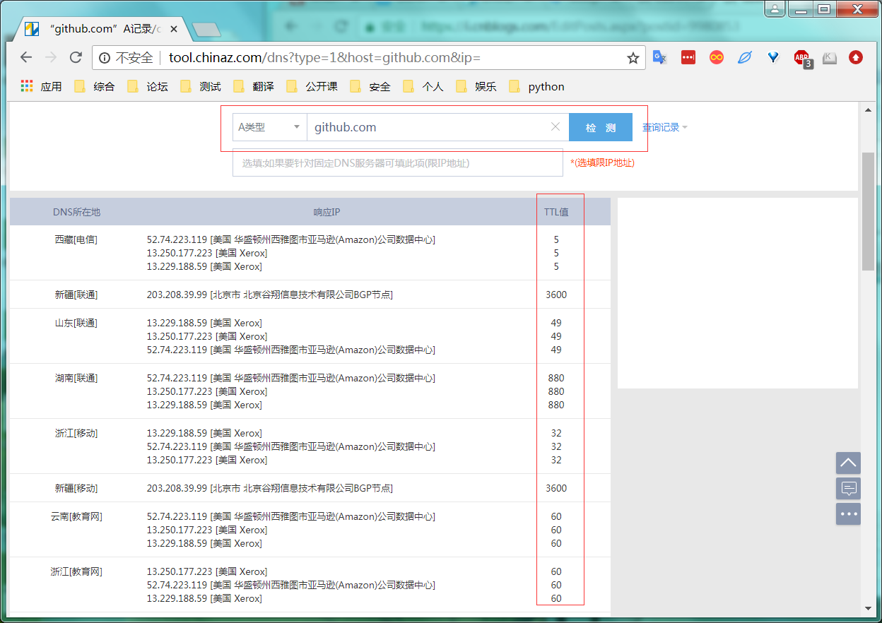Click the page vertical scrollbar thumb
882x623 pixels.
(868, 211)
